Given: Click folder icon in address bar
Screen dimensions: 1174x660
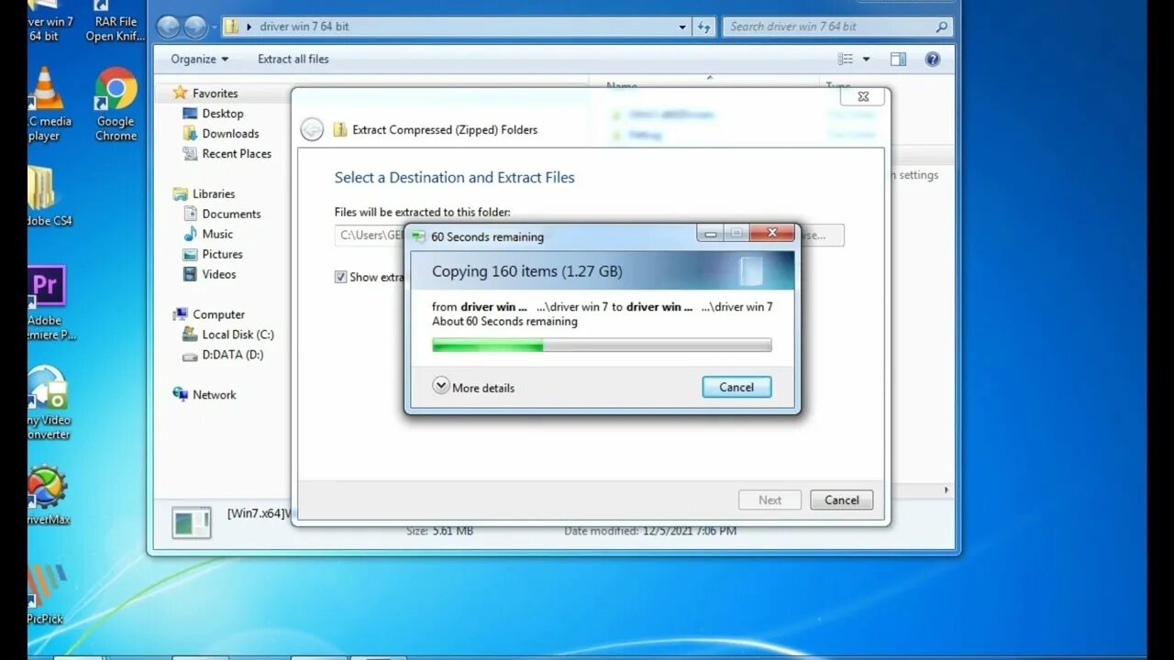Looking at the screenshot, I should coord(233,27).
